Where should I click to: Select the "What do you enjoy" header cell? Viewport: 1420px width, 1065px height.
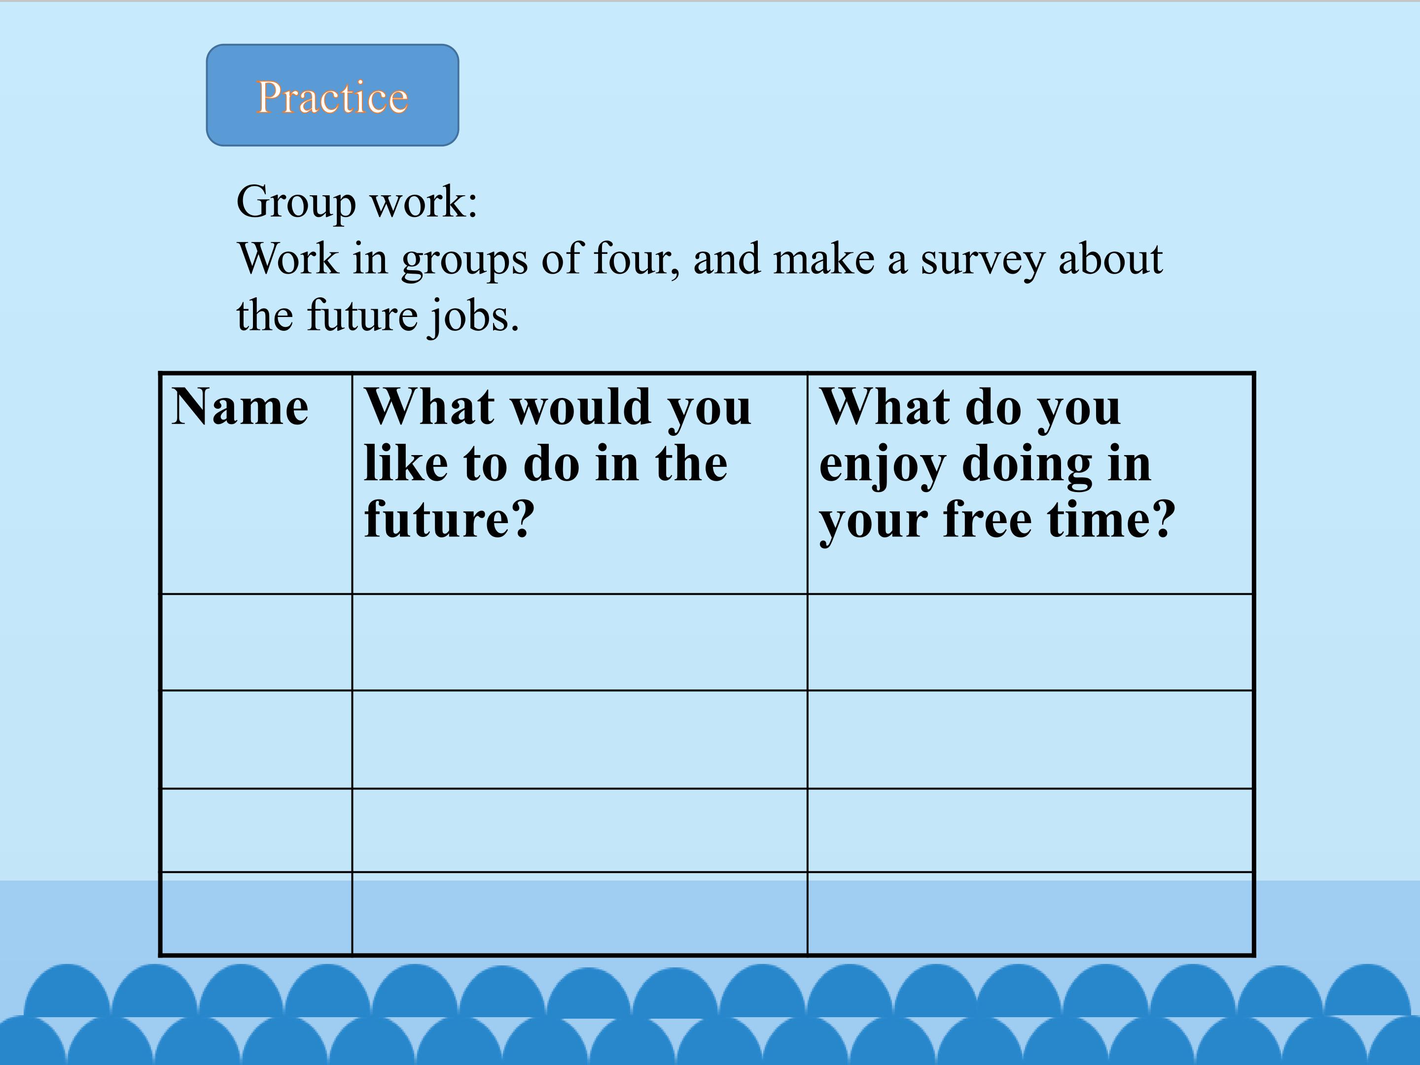[1029, 483]
